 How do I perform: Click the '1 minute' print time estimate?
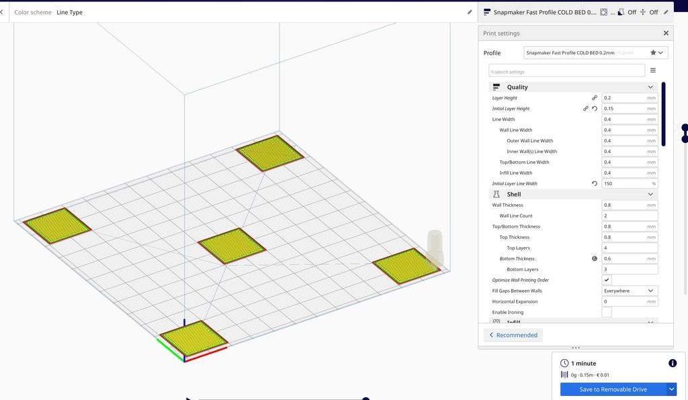[584, 363]
